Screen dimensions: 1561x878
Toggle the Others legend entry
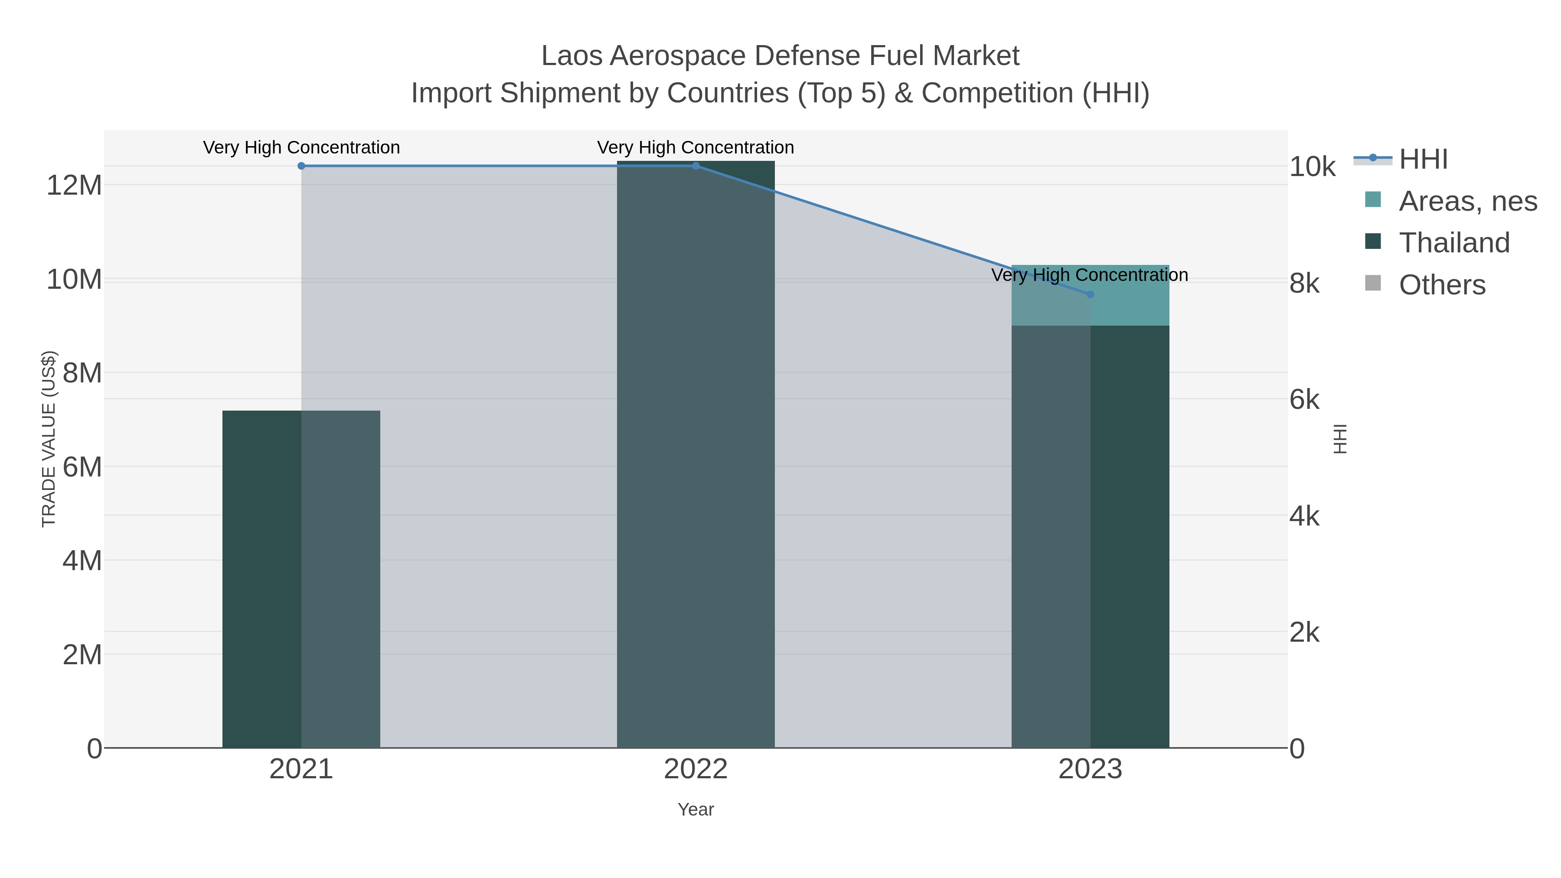pyautogui.click(x=1425, y=284)
